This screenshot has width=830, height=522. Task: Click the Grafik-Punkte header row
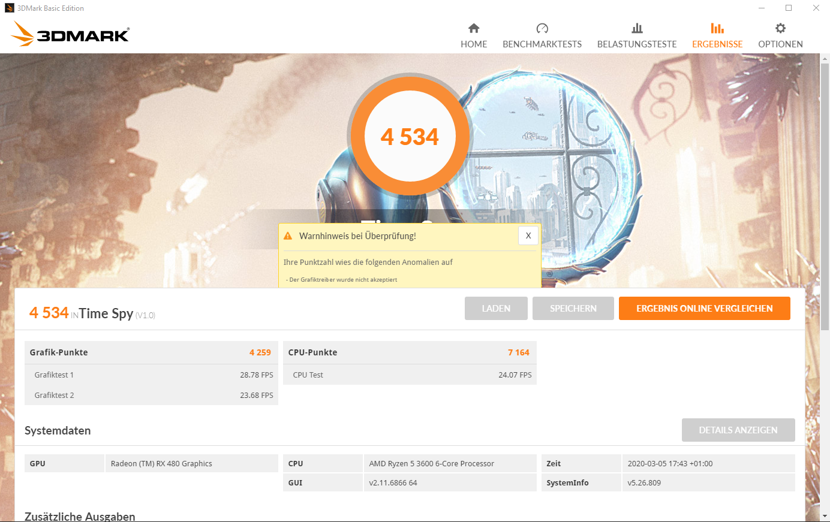(x=151, y=352)
